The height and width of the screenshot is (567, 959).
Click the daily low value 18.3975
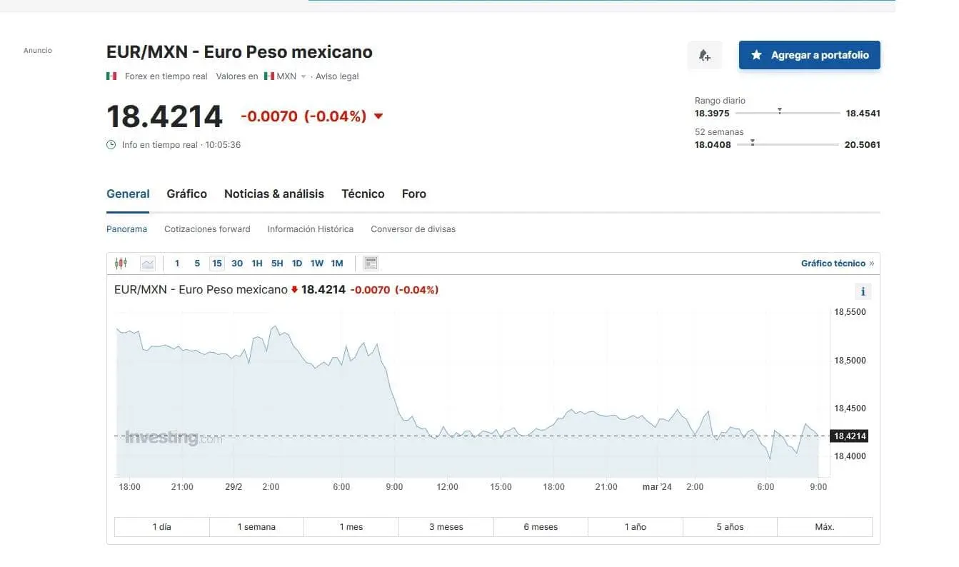coord(712,114)
